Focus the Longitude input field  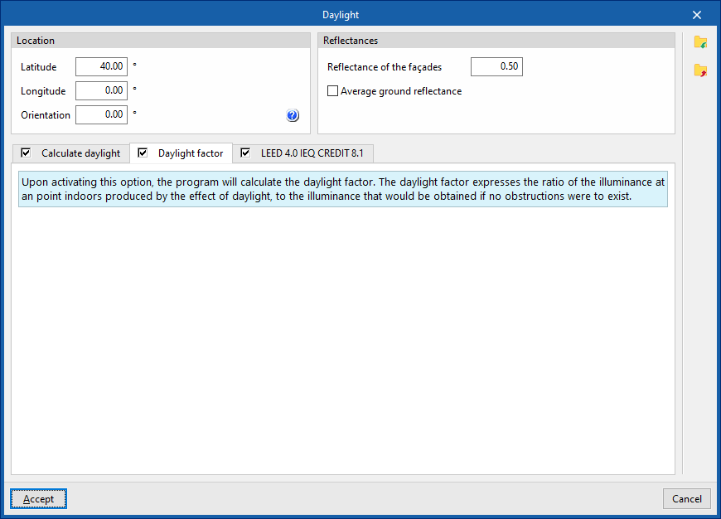click(102, 90)
